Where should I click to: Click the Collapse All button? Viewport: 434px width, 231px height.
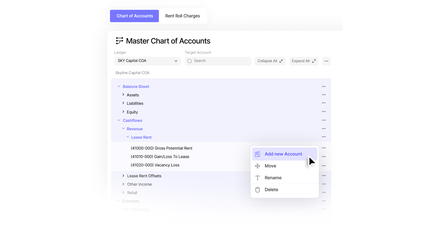pos(270,61)
